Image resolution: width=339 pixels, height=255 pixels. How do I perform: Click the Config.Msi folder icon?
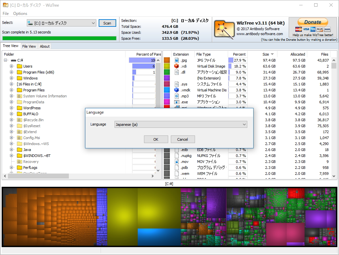[x=20, y=138]
